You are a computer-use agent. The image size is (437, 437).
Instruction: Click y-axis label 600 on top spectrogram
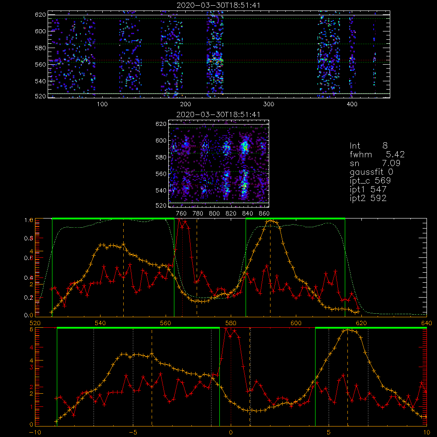(40, 31)
